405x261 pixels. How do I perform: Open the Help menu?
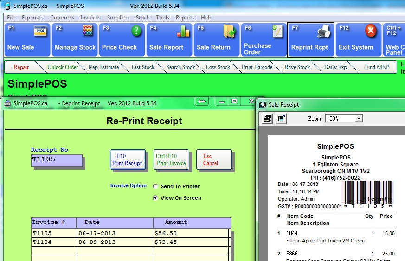[x=206, y=18]
